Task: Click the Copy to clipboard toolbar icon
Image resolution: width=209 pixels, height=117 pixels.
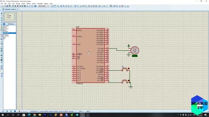Action: pyautogui.click(x=83, y=6)
